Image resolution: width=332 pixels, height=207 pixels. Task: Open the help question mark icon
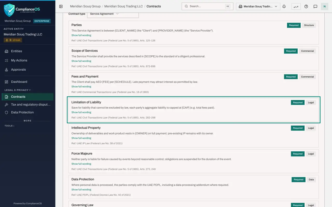(306, 6)
